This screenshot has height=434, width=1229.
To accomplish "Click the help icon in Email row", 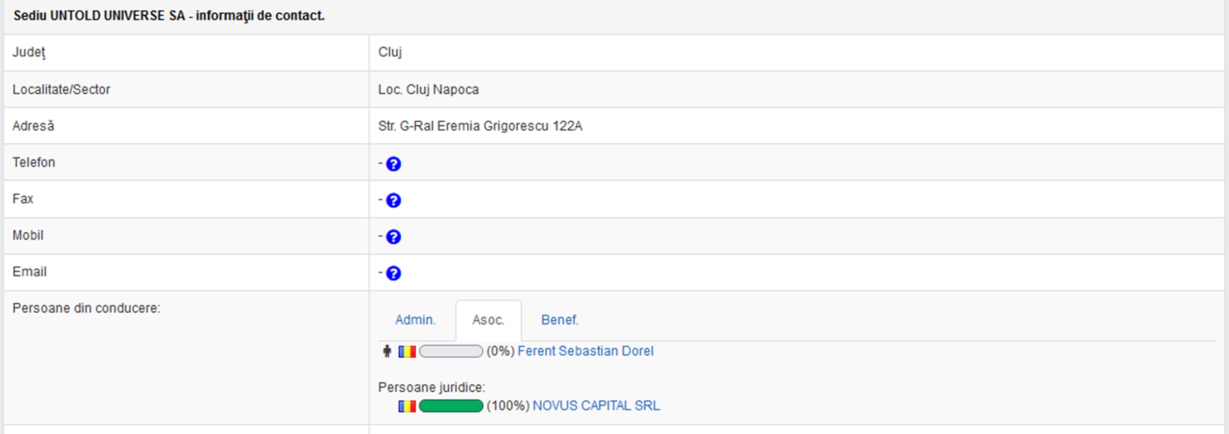I will point(393,273).
